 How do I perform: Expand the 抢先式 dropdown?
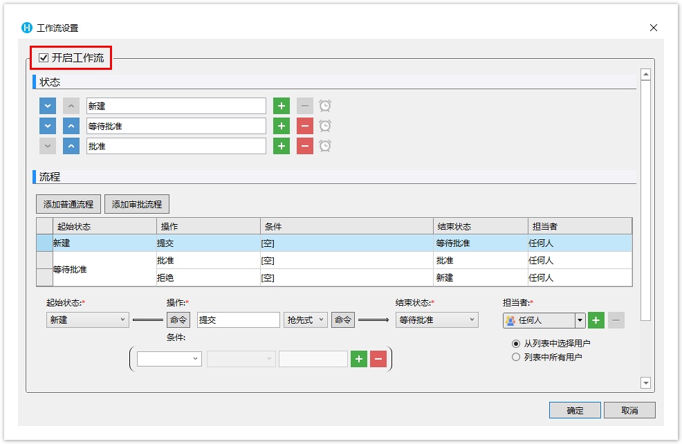click(305, 320)
